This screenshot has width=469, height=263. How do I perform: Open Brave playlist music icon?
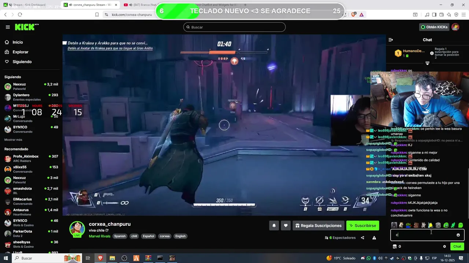pos(427,15)
